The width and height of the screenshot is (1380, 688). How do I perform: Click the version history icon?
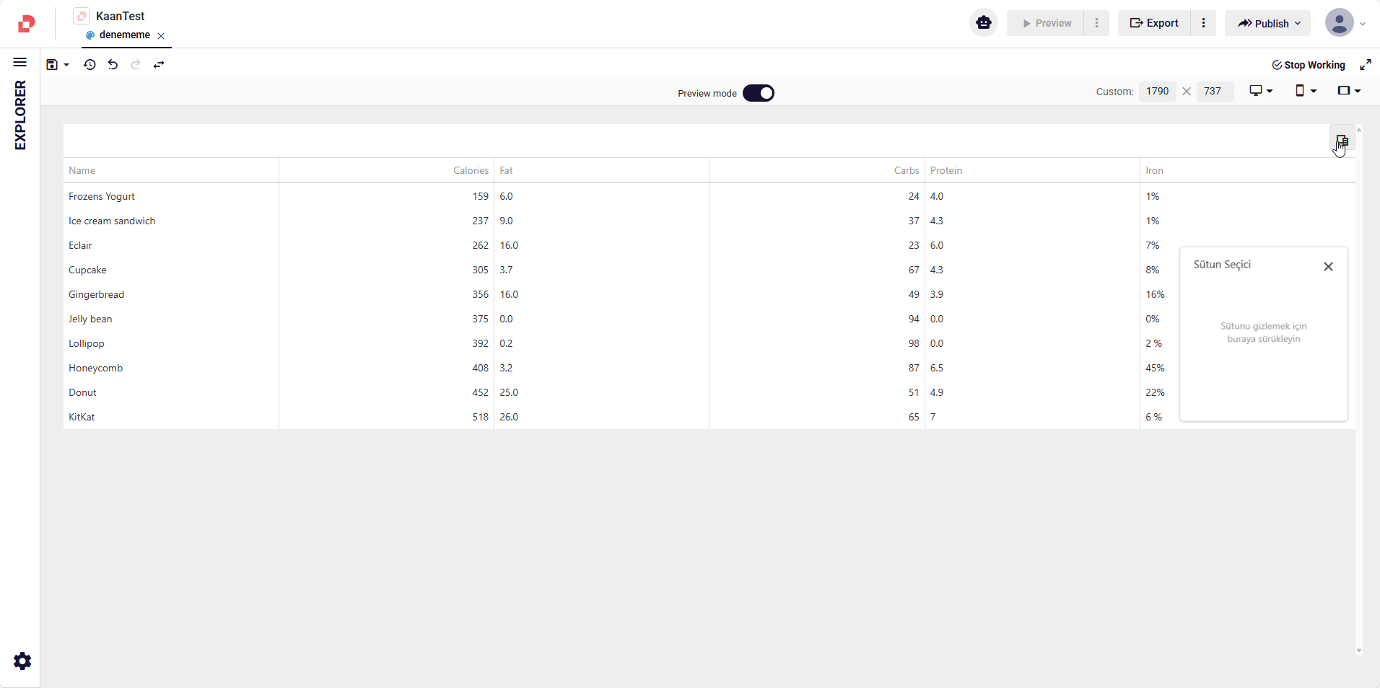(x=89, y=65)
